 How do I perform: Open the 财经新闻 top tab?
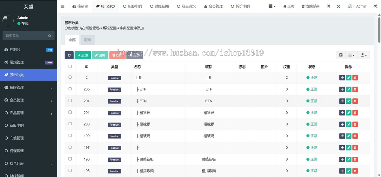[159, 6]
